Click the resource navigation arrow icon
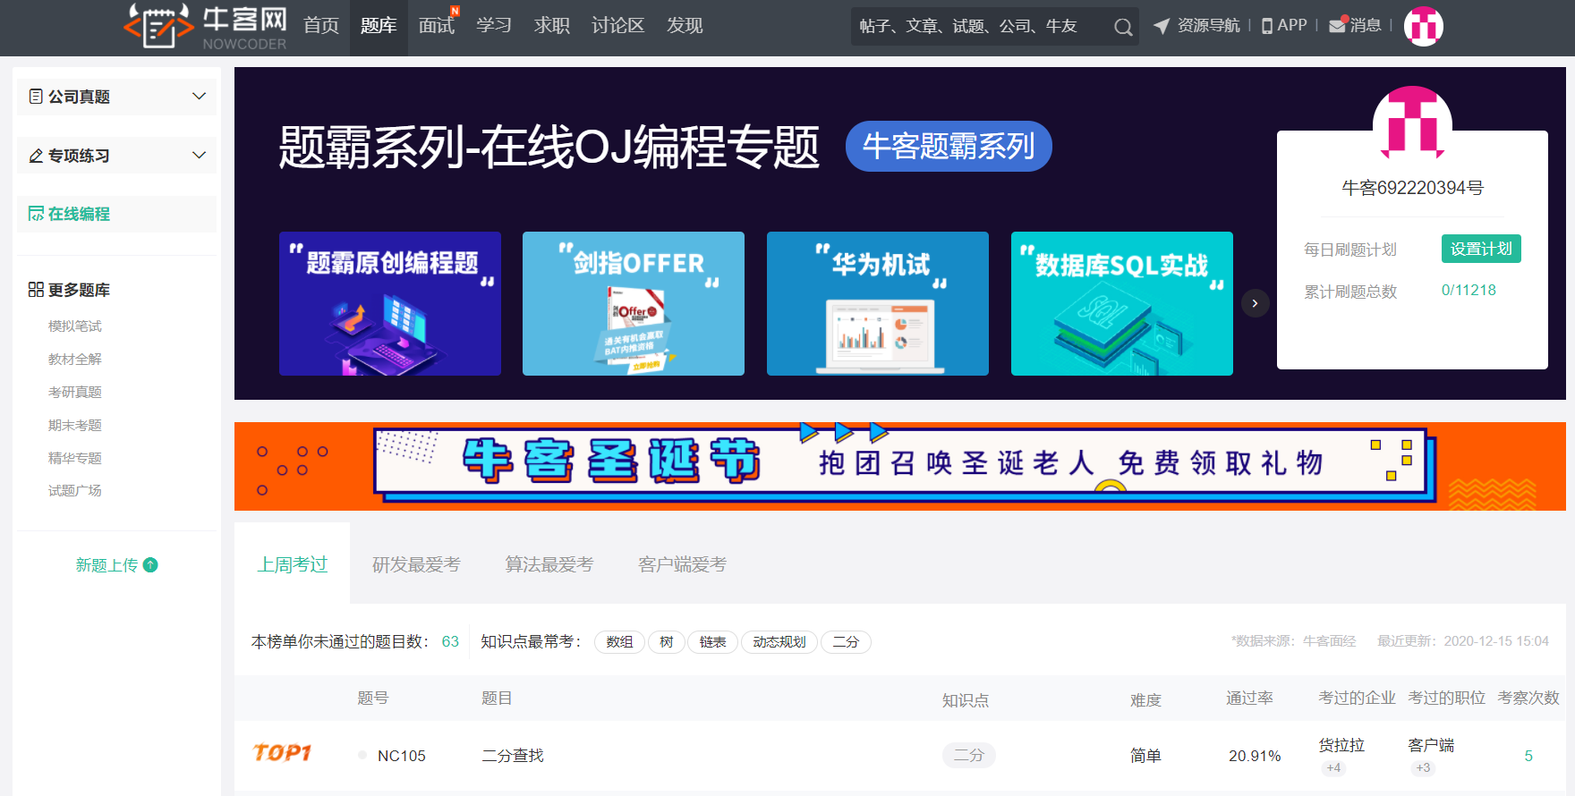 point(1162,26)
